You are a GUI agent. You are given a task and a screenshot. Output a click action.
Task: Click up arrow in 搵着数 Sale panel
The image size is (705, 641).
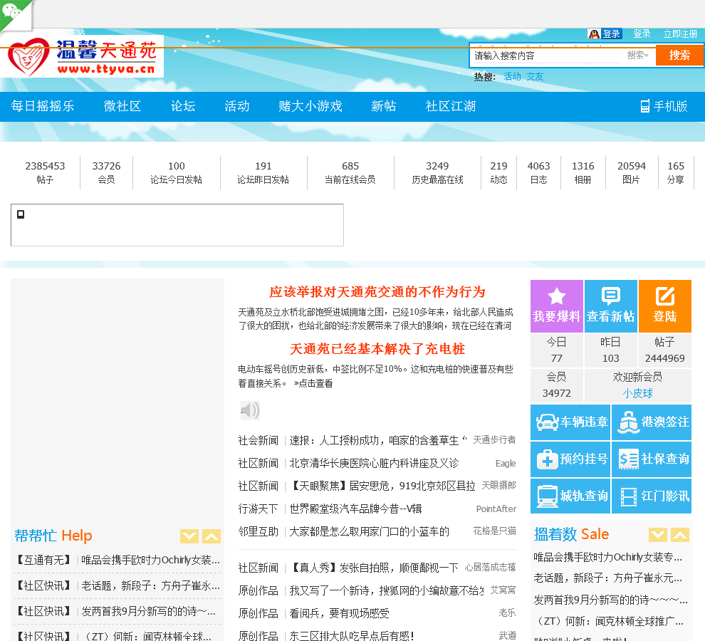[680, 535]
